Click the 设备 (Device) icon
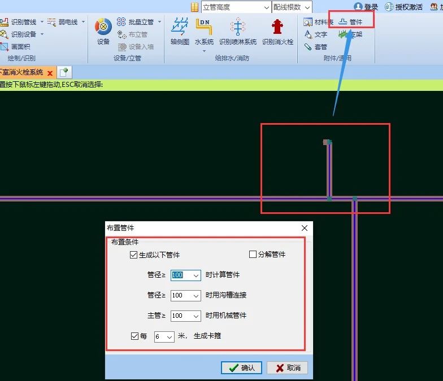 103,30
